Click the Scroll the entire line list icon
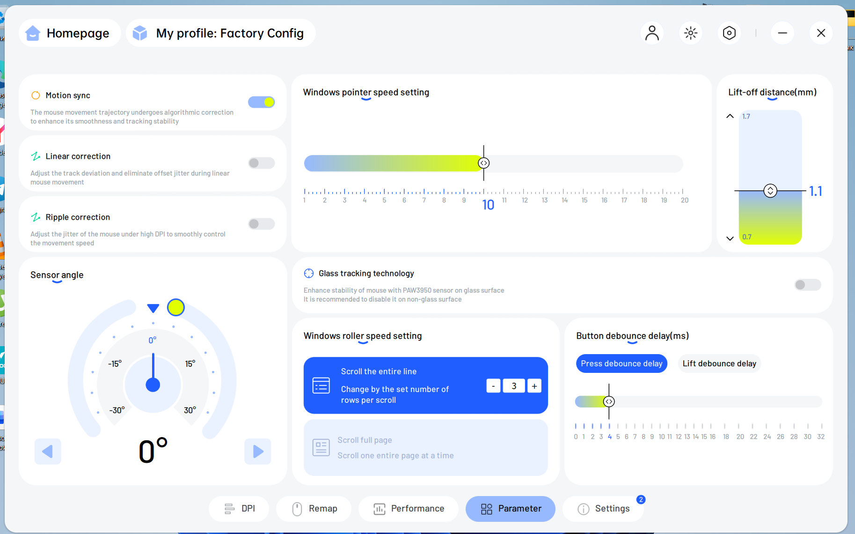 pos(321,386)
